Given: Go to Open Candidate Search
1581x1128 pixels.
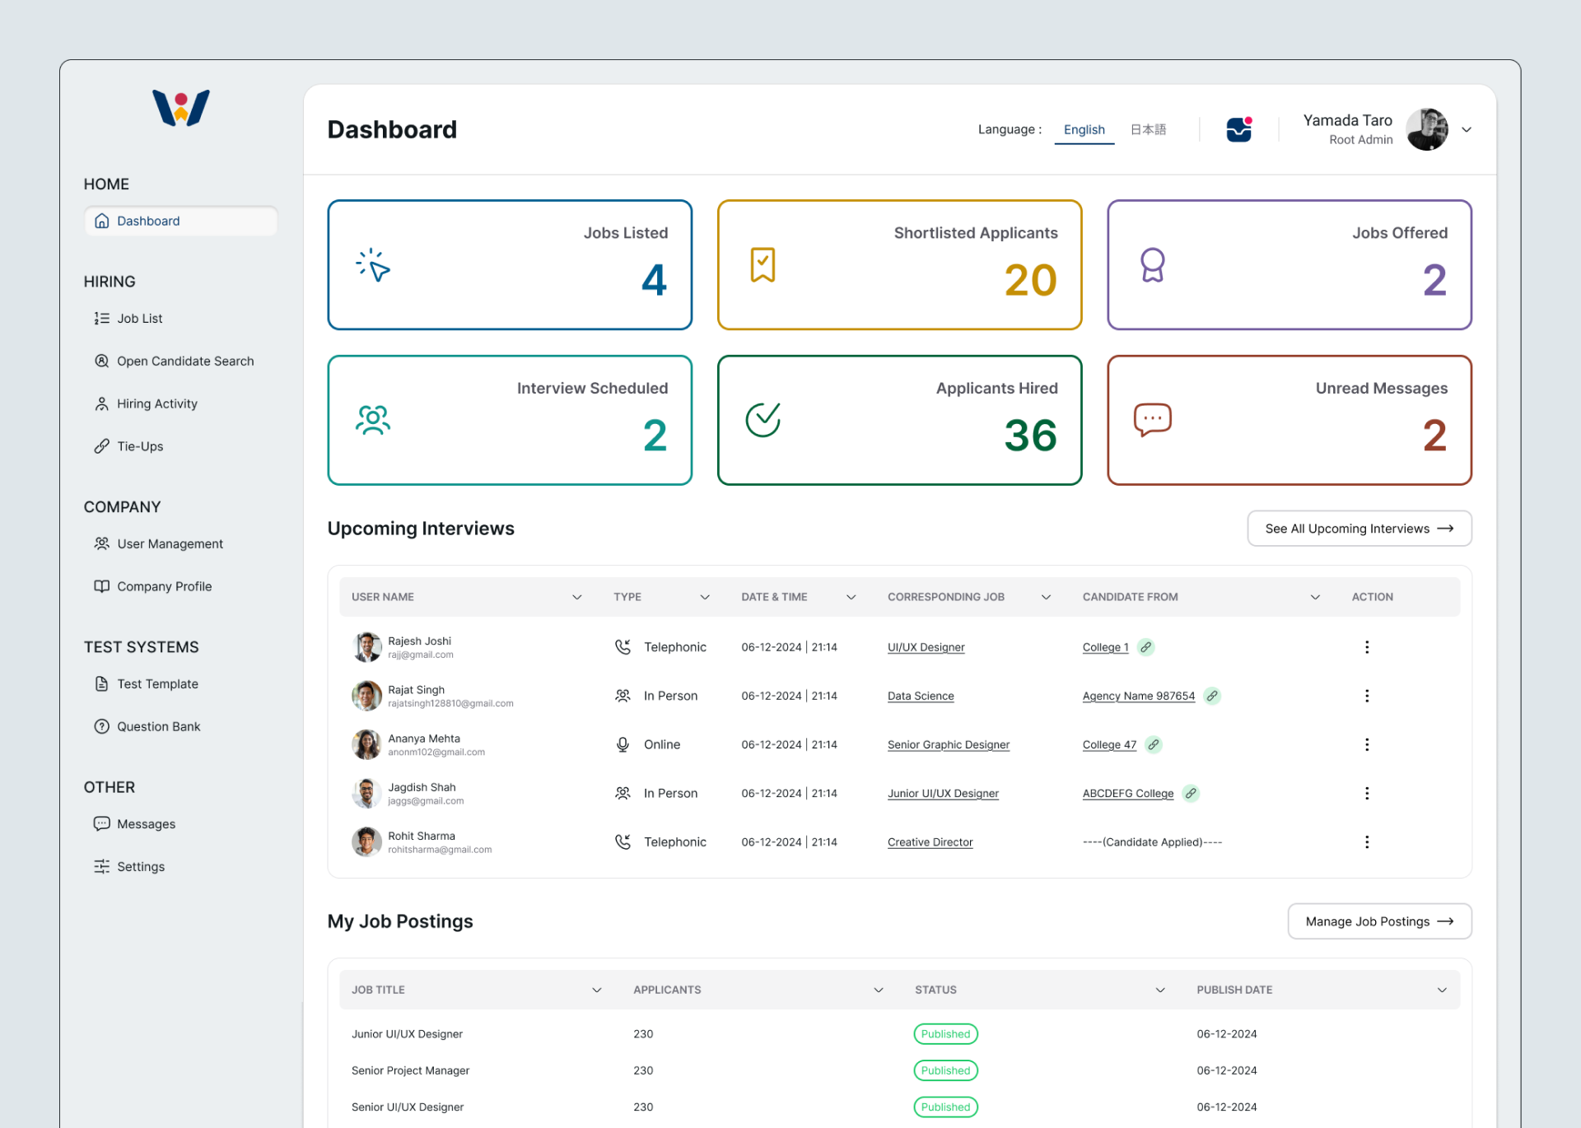Looking at the screenshot, I should click(x=174, y=361).
